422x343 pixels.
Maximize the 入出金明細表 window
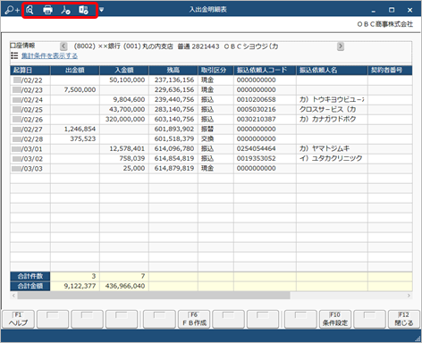click(392, 10)
